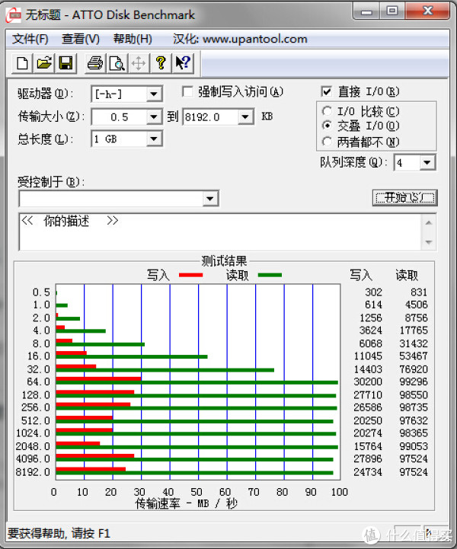Maximize the ATTO Disk Benchmark window
Viewport: 457px width, 549px height.
click(392, 11)
